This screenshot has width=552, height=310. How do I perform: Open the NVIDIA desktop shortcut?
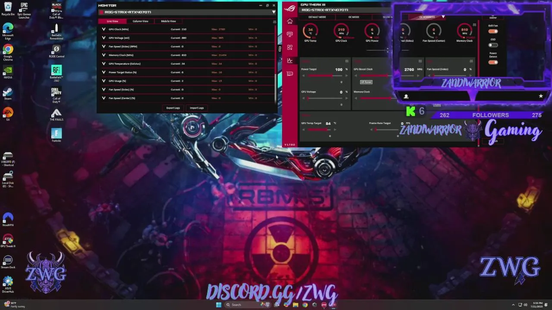(8, 72)
